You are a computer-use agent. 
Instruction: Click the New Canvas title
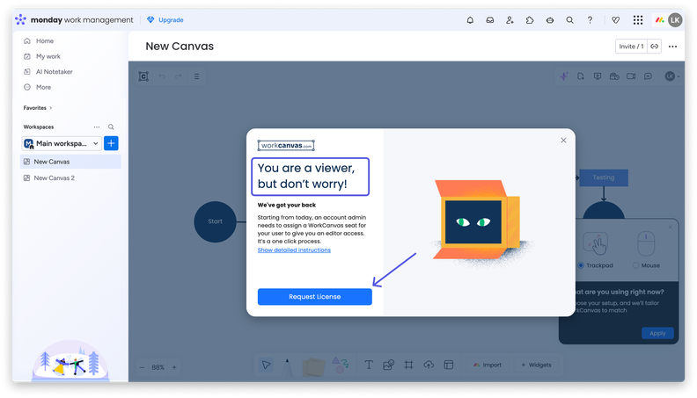[x=180, y=47]
